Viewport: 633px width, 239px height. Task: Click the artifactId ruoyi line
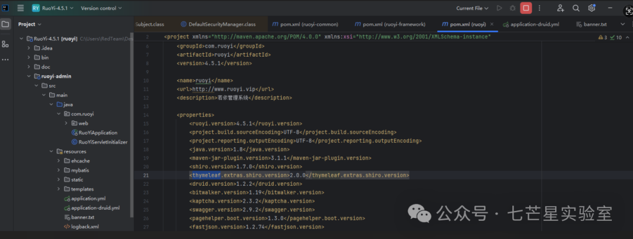[x=224, y=54]
